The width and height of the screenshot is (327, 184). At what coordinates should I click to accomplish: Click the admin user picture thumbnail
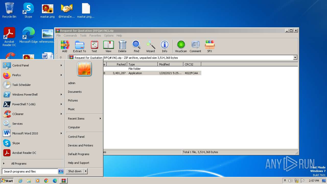[84, 69]
